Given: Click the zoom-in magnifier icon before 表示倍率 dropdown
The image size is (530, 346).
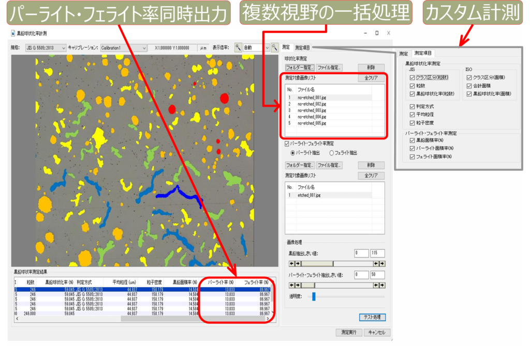Looking at the screenshot, I should click(238, 48).
